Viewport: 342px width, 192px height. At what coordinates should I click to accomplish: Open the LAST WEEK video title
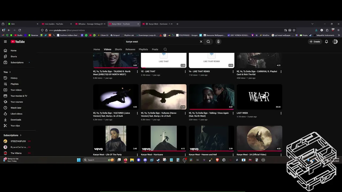[242, 113]
